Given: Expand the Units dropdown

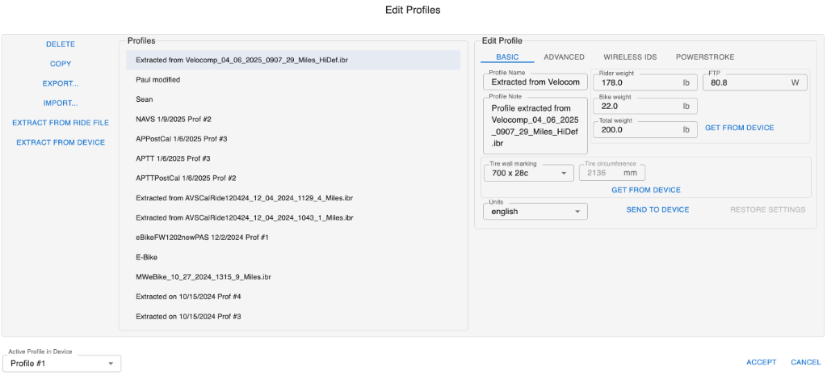Looking at the screenshot, I should pos(534,212).
